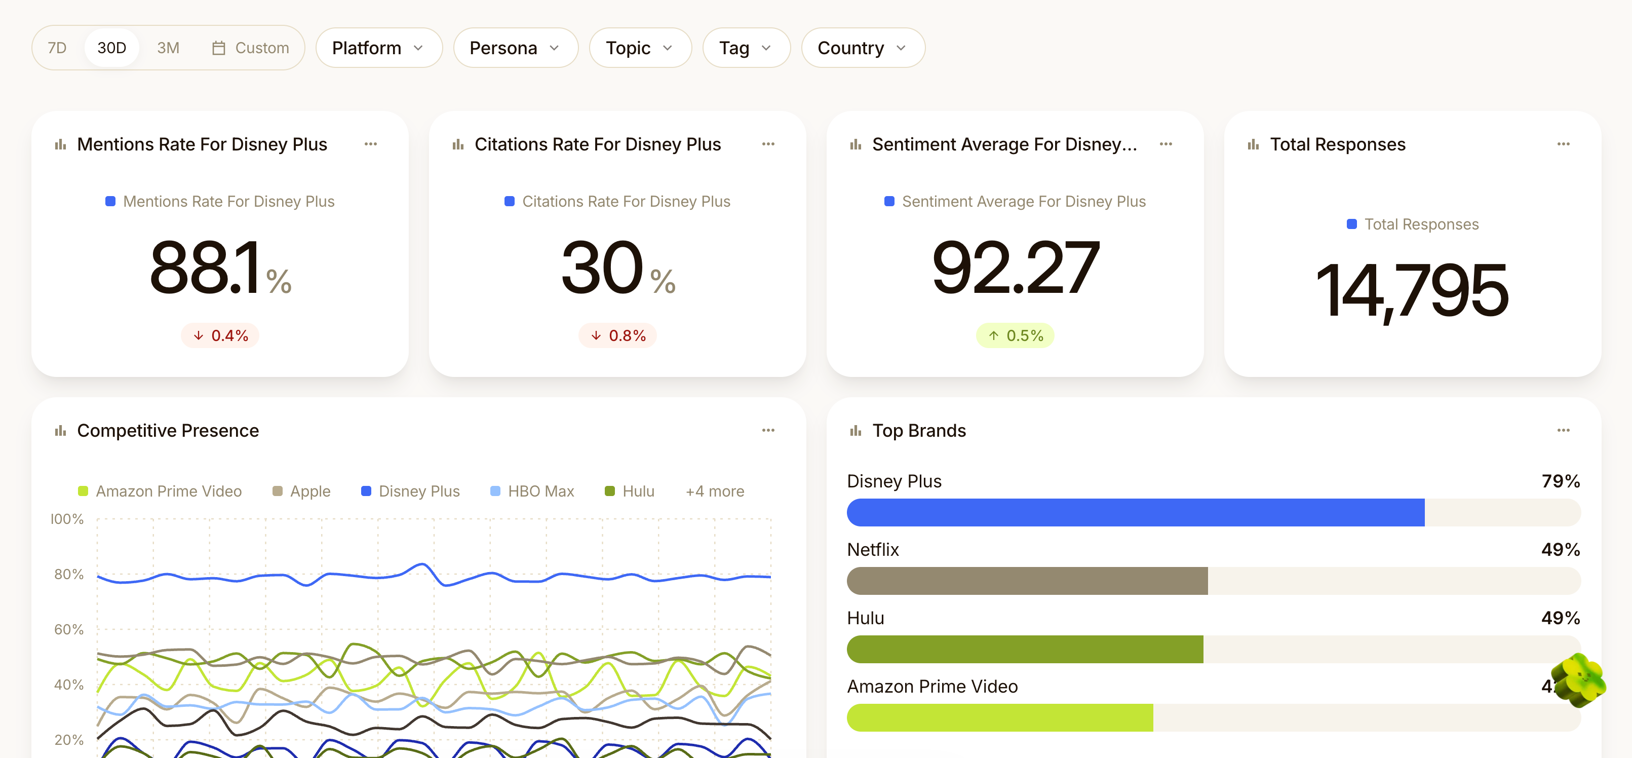1632x758 pixels.
Task: Click the Competitive Presence chart icon
Action: 61,431
